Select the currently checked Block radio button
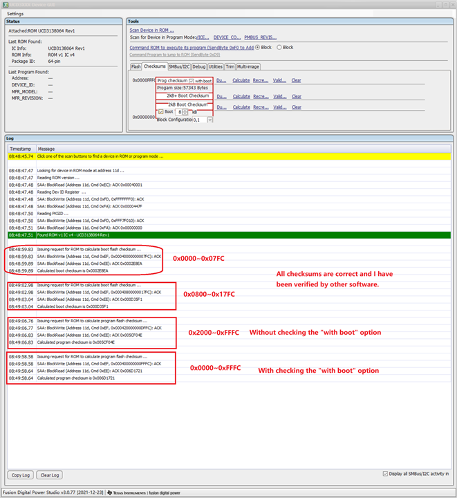This screenshot has height=498, width=457. (258, 47)
